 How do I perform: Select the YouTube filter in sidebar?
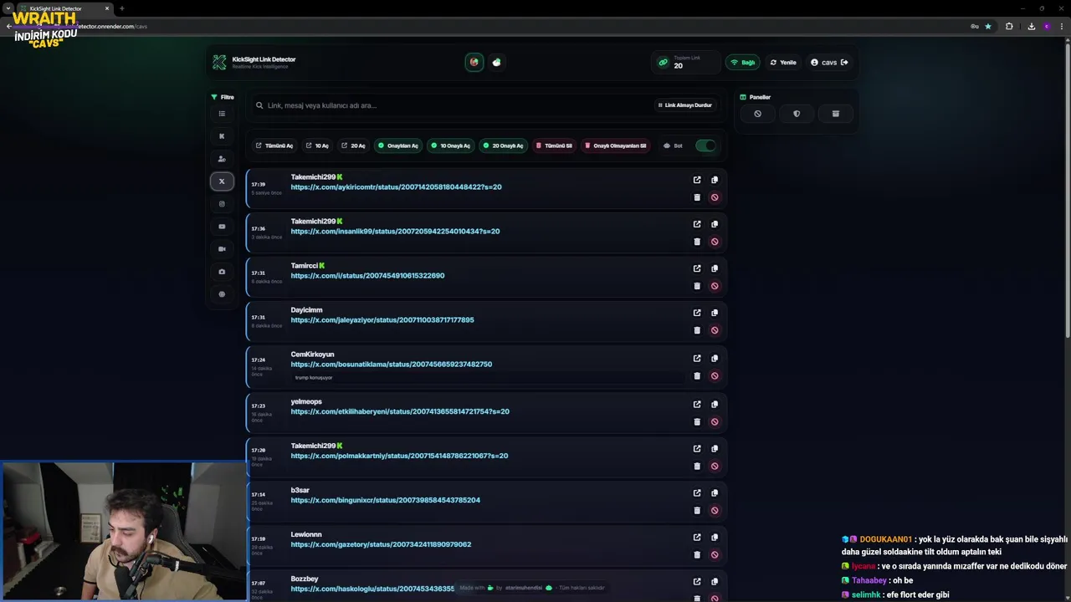pos(222,227)
